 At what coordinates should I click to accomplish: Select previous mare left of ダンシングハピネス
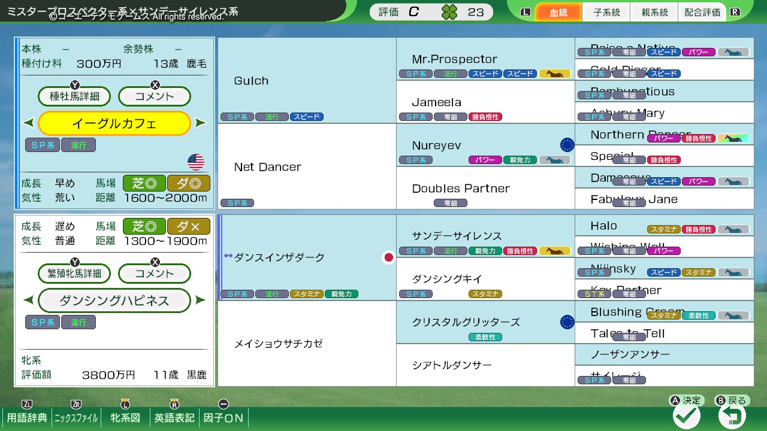(29, 301)
